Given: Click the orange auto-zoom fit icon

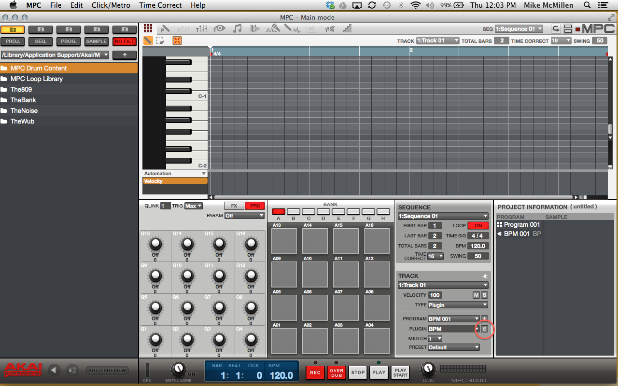Looking at the screenshot, I should click(x=177, y=41).
